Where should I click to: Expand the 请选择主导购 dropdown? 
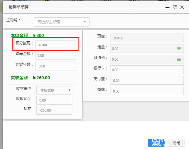[62, 22]
